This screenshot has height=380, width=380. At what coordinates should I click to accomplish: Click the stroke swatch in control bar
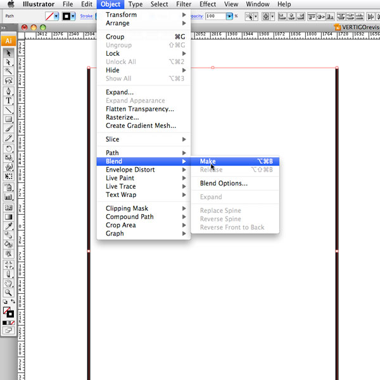click(66, 16)
